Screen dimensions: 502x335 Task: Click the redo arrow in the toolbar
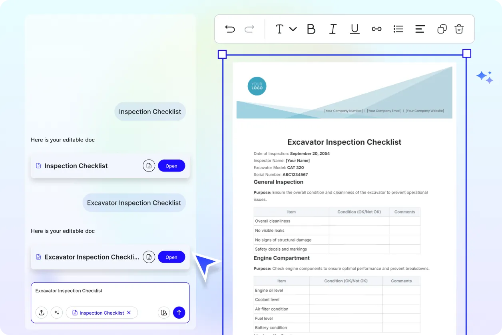point(249,29)
